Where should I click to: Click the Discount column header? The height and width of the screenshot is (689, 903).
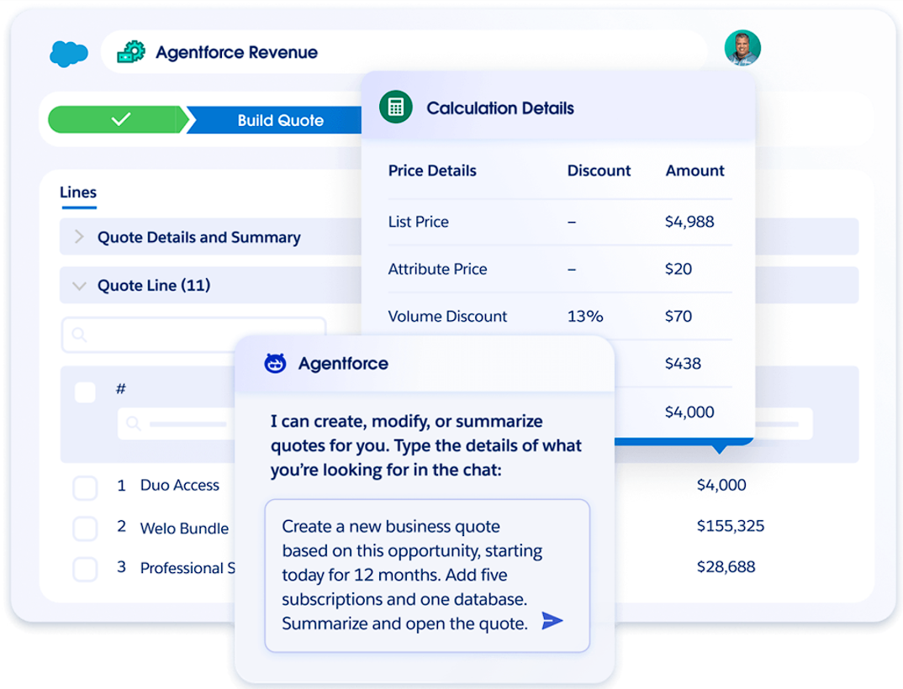pos(599,171)
